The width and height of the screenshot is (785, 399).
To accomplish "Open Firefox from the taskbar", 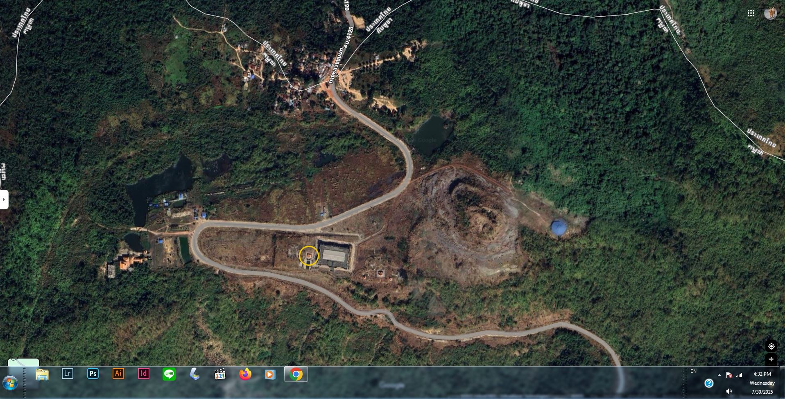I will click(245, 374).
